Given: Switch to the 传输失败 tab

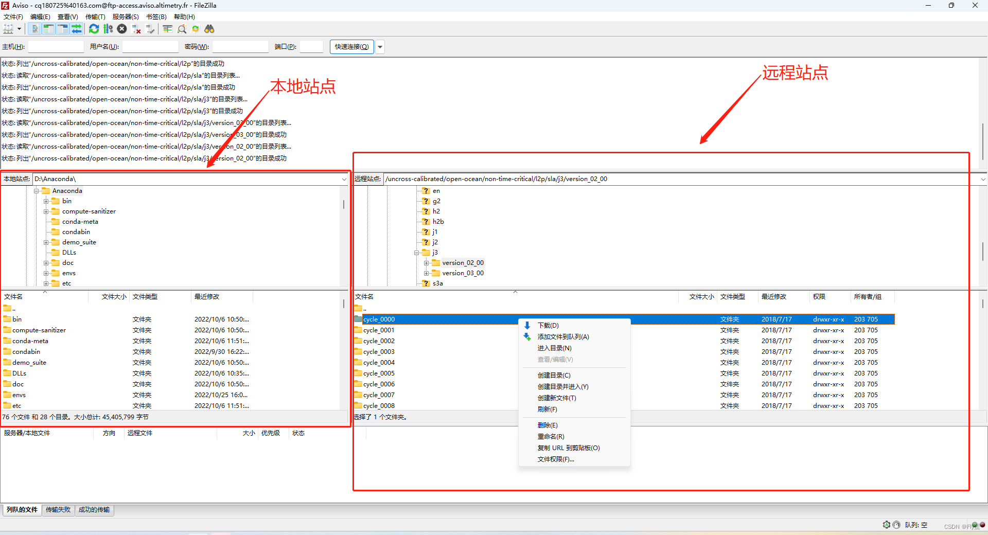Looking at the screenshot, I should pos(58,510).
